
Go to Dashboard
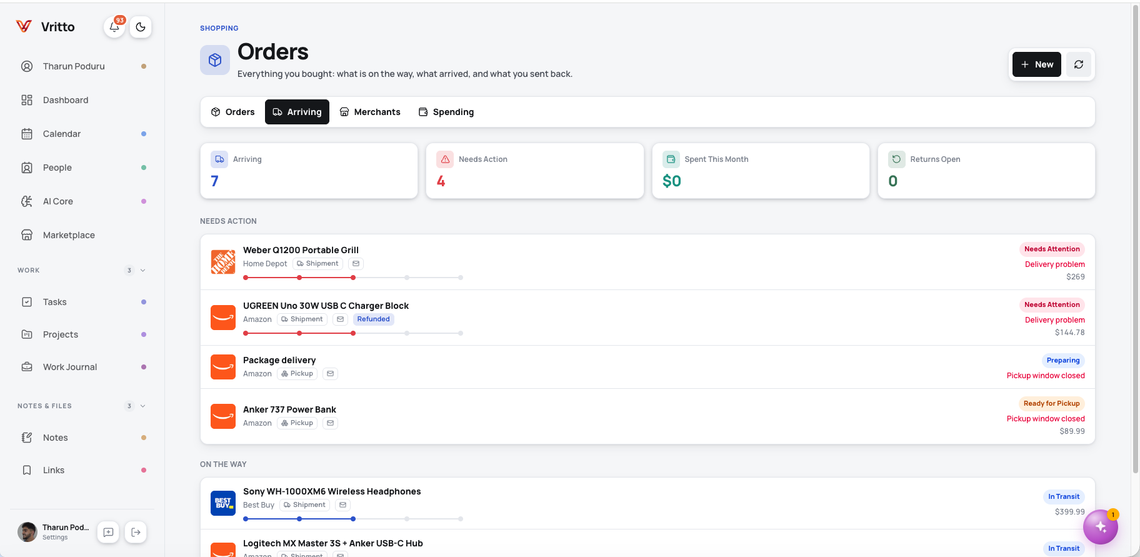tap(84, 100)
